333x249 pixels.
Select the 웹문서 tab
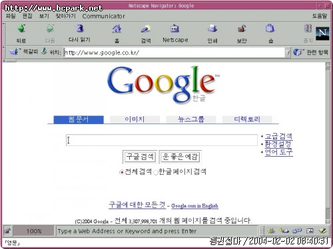[79, 120]
